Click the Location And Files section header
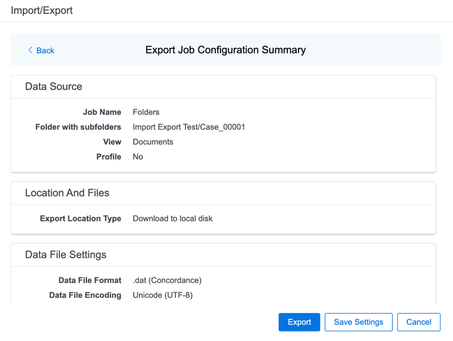The height and width of the screenshot is (341, 453). tap(67, 193)
